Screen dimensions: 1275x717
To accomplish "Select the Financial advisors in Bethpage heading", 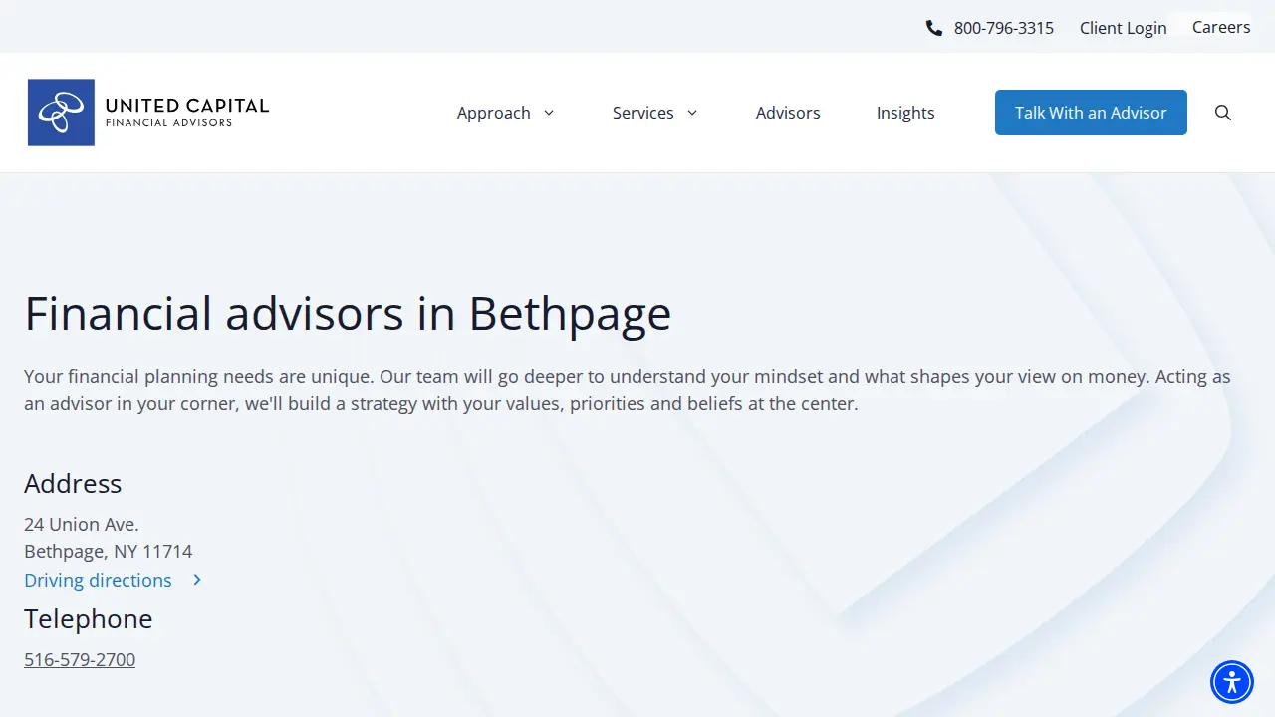I will 348,313.
